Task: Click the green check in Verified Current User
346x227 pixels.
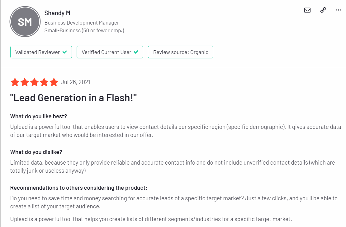Action: pyautogui.click(x=136, y=52)
